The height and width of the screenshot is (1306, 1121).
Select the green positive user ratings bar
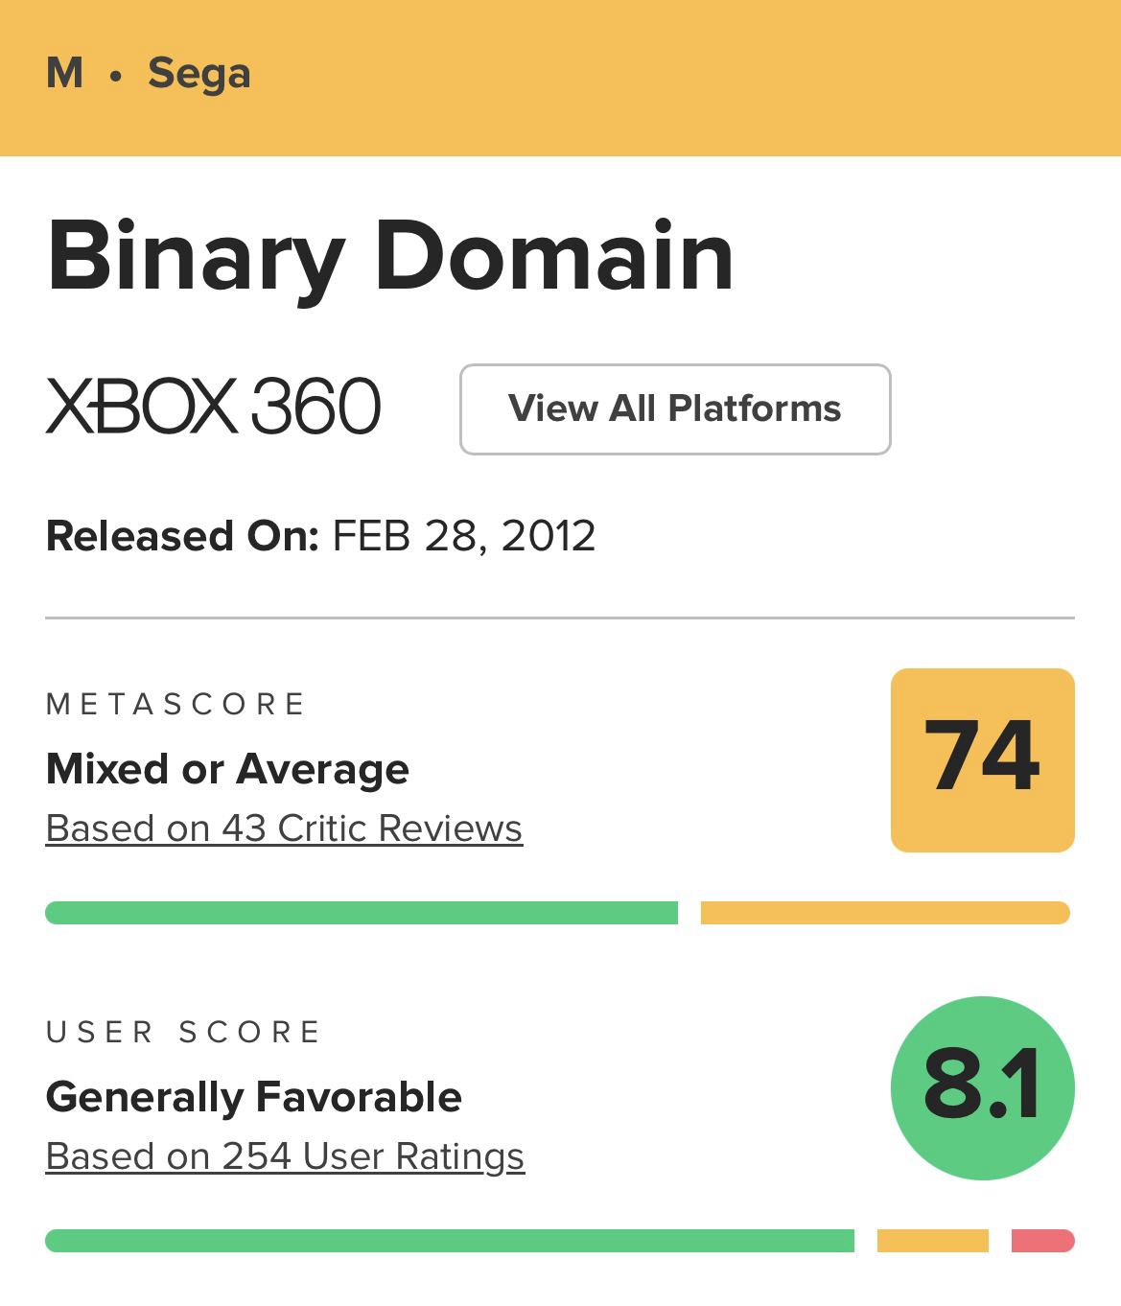click(449, 1241)
